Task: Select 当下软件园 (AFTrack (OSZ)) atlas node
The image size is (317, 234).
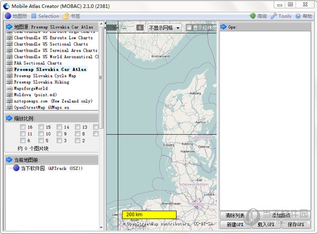Action: pyautogui.click(x=52, y=168)
